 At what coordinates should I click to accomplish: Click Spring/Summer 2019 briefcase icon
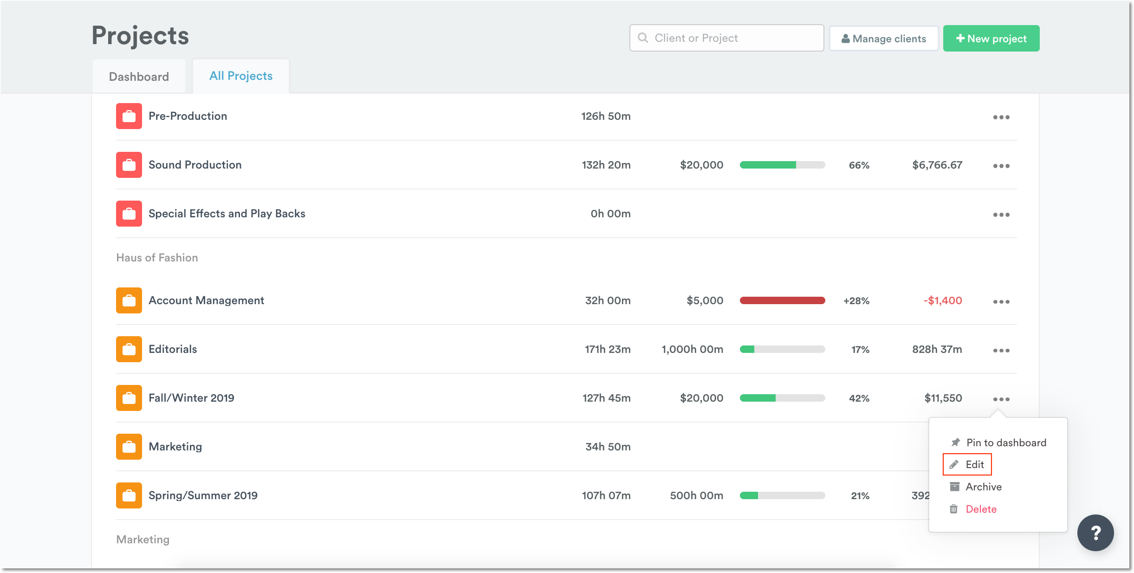pyautogui.click(x=129, y=495)
